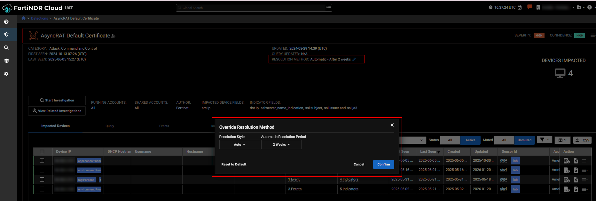Click the calendar icon next to UTC time

pyautogui.click(x=520, y=7)
